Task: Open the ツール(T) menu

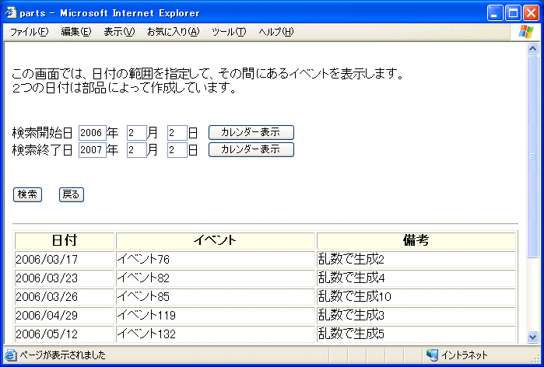Action: (229, 32)
